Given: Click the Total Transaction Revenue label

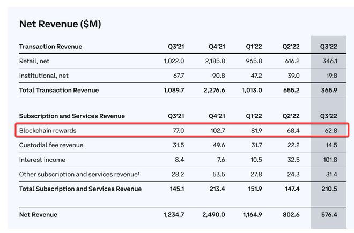Looking at the screenshot, I should point(59,90).
